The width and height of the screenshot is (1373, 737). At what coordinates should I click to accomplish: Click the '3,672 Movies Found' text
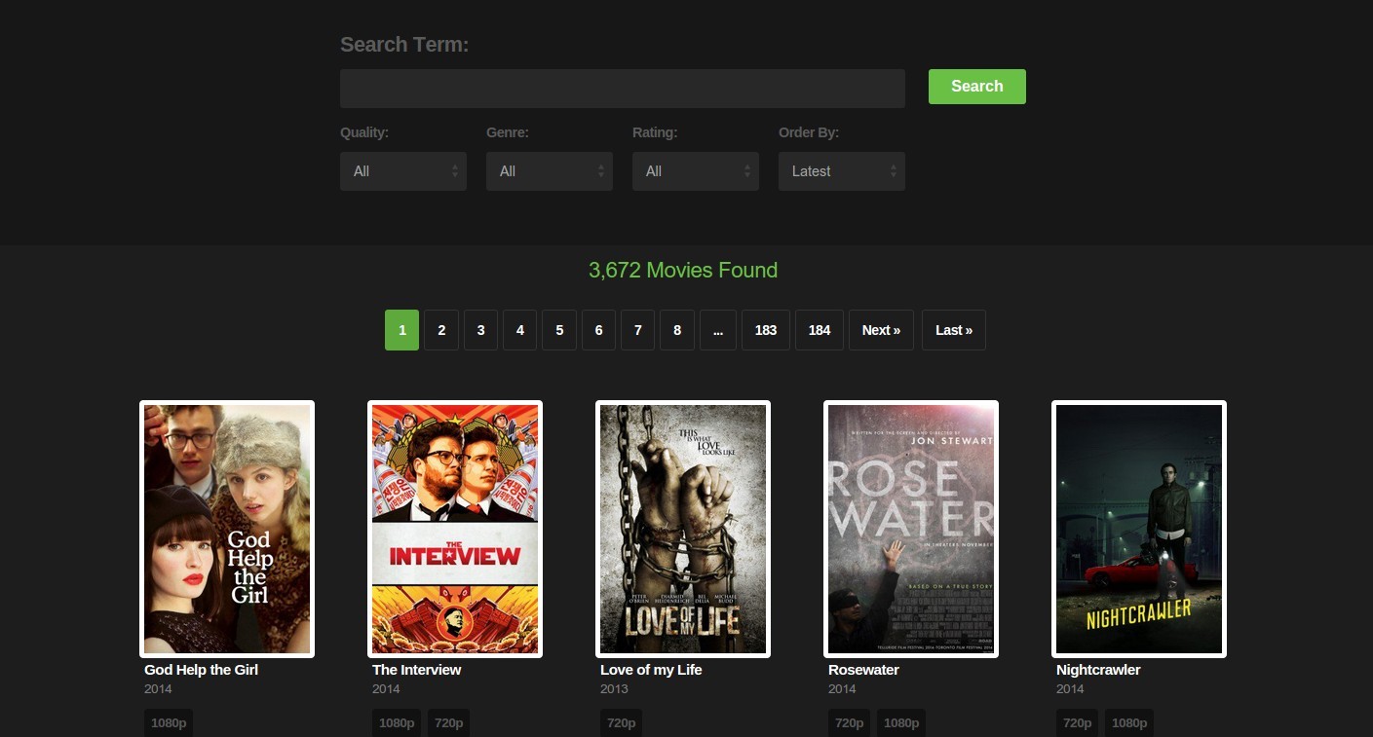pos(683,271)
